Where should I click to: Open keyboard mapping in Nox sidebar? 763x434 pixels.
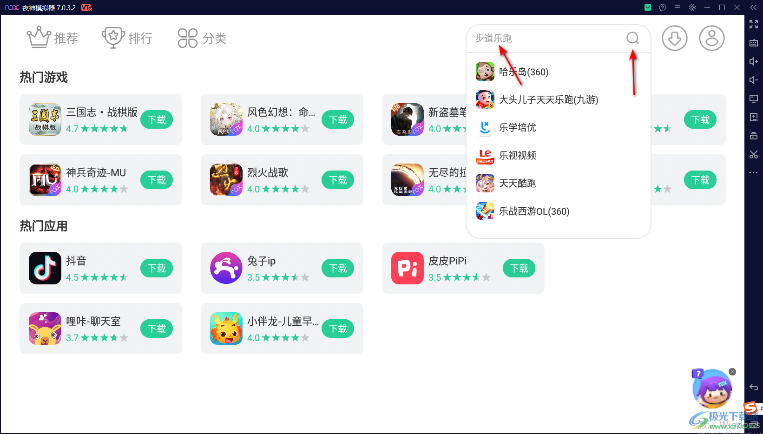(754, 43)
